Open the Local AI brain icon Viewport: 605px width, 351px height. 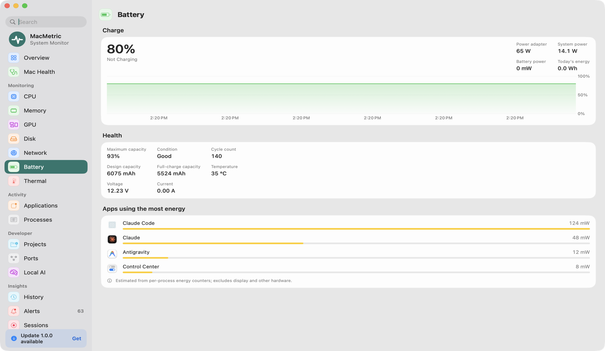[x=14, y=273]
